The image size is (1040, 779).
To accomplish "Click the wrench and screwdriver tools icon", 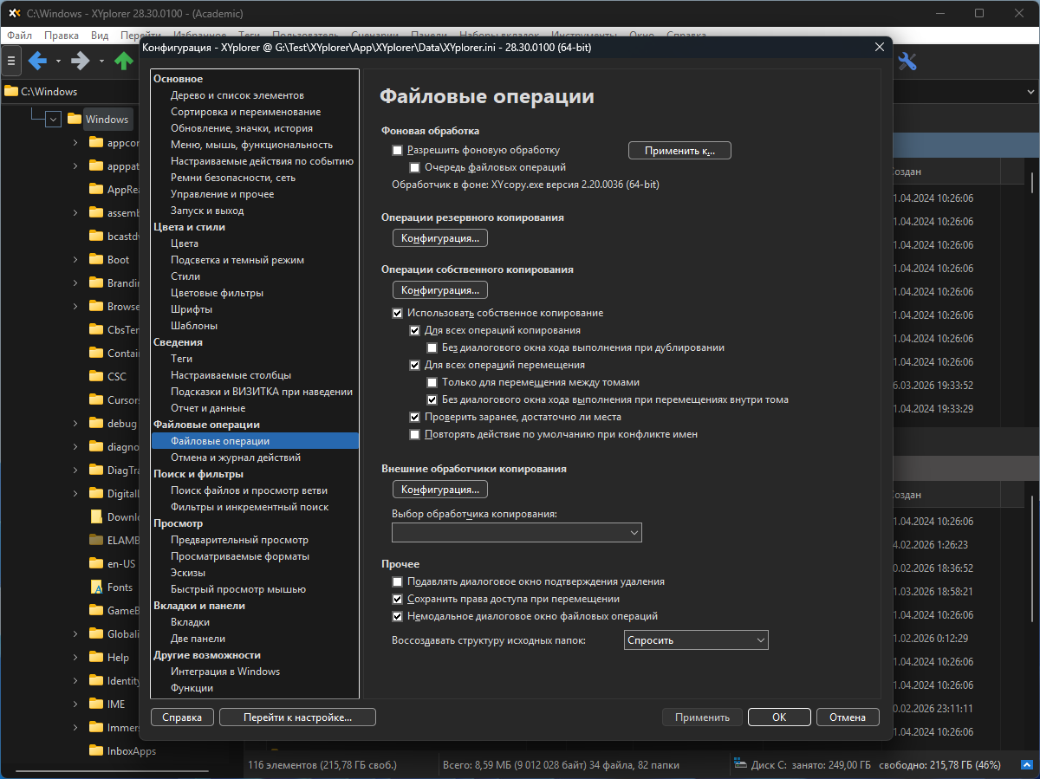I will (x=907, y=61).
